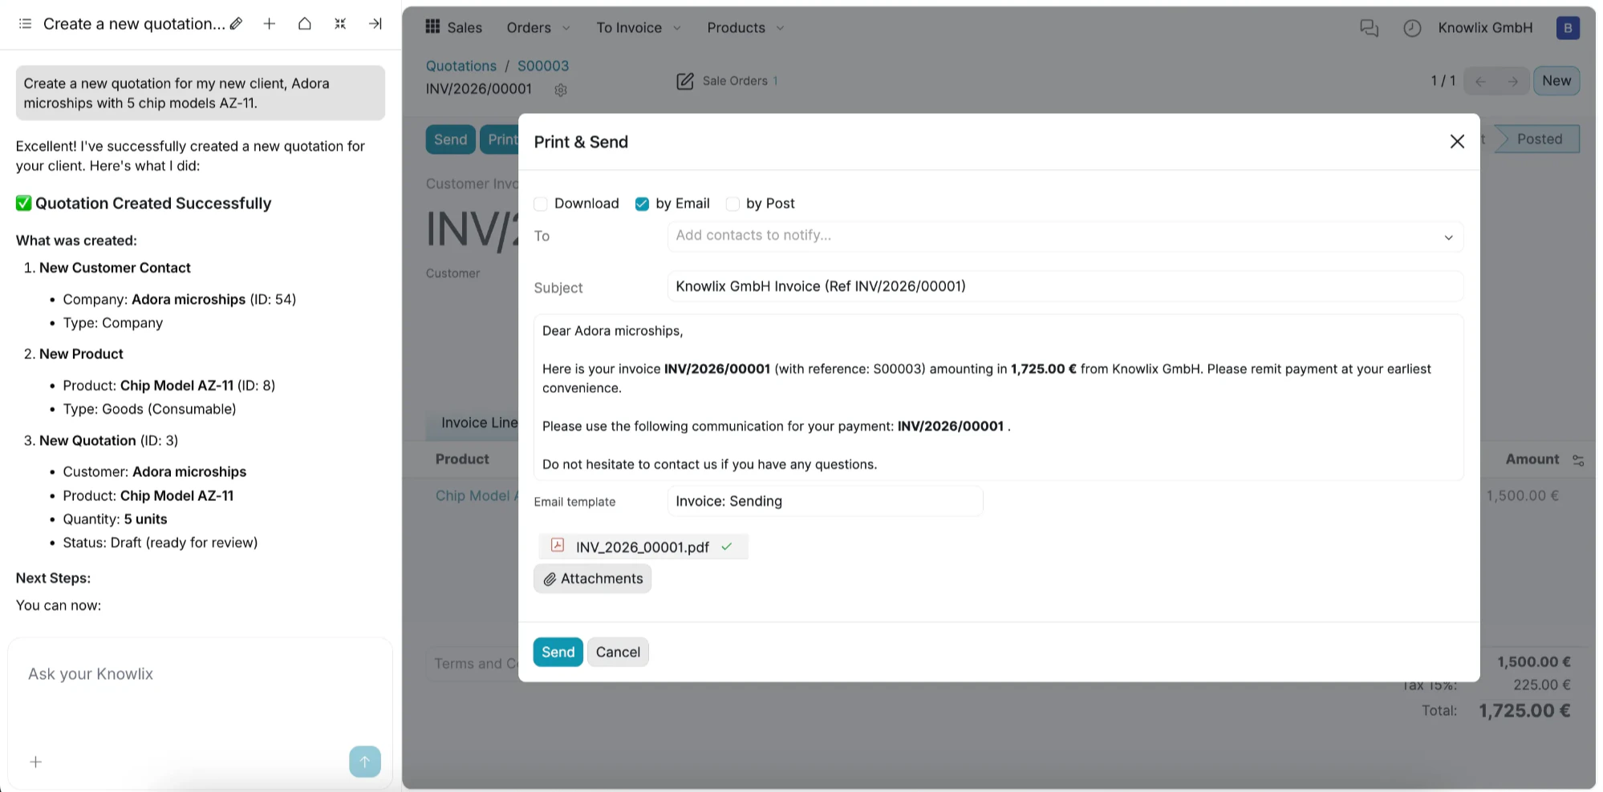Disable the by Email checkbox
Screen dimensions: 1603x792
click(x=642, y=204)
